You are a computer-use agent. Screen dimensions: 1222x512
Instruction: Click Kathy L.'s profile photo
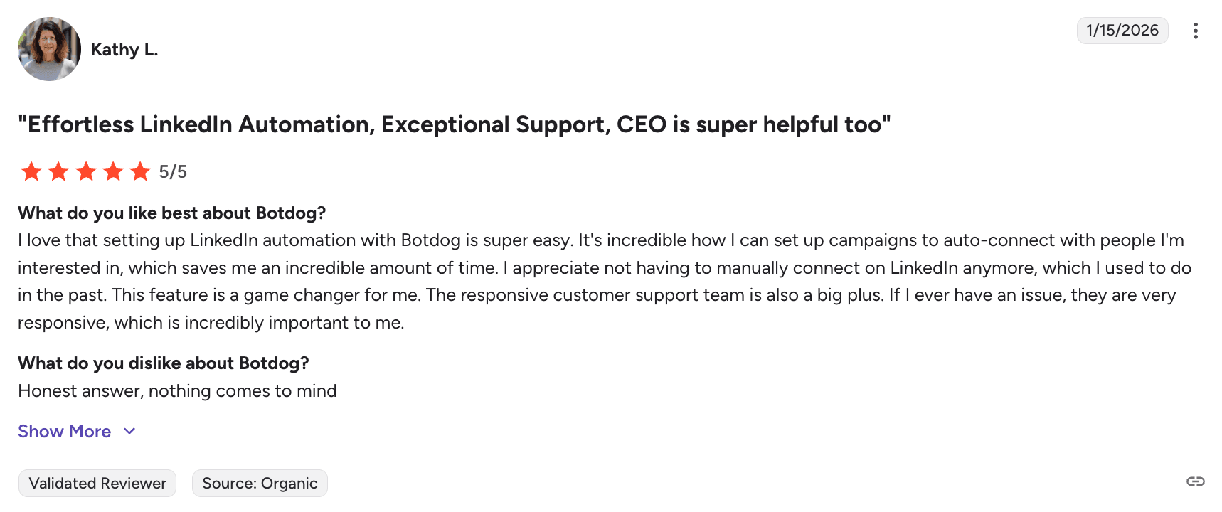point(49,49)
